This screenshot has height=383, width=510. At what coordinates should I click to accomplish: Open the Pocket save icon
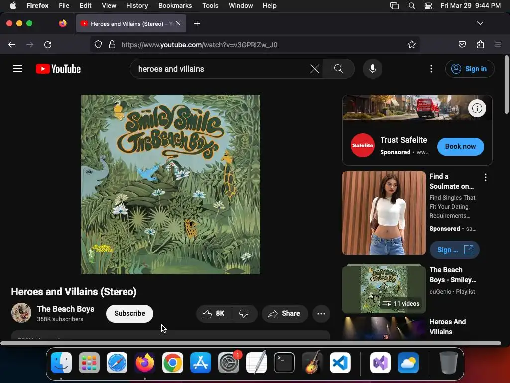pyautogui.click(x=462, y=44)
